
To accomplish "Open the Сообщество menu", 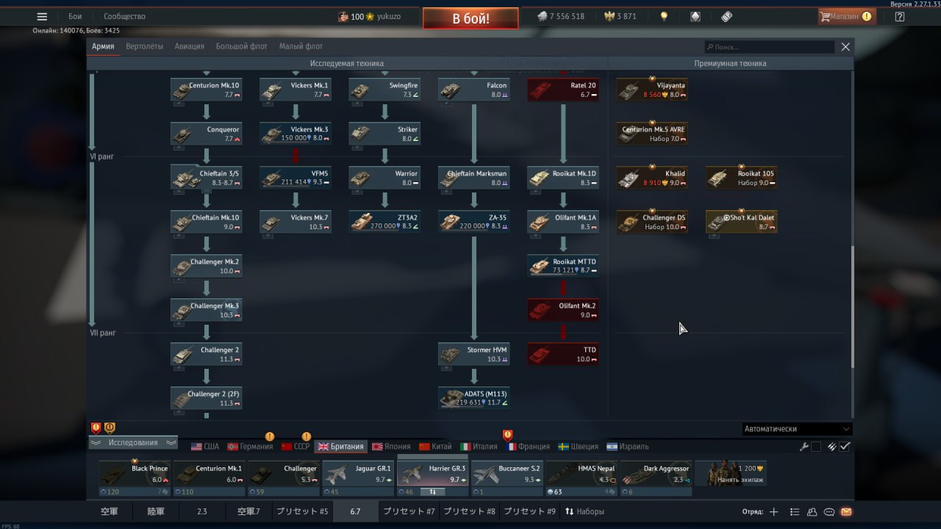I will pos(124,16).
